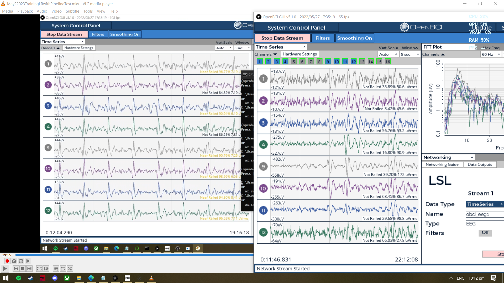Expand the Vert Scale Auto dropdown
This screenshot has width=504, height=283.
coord(388,54)
